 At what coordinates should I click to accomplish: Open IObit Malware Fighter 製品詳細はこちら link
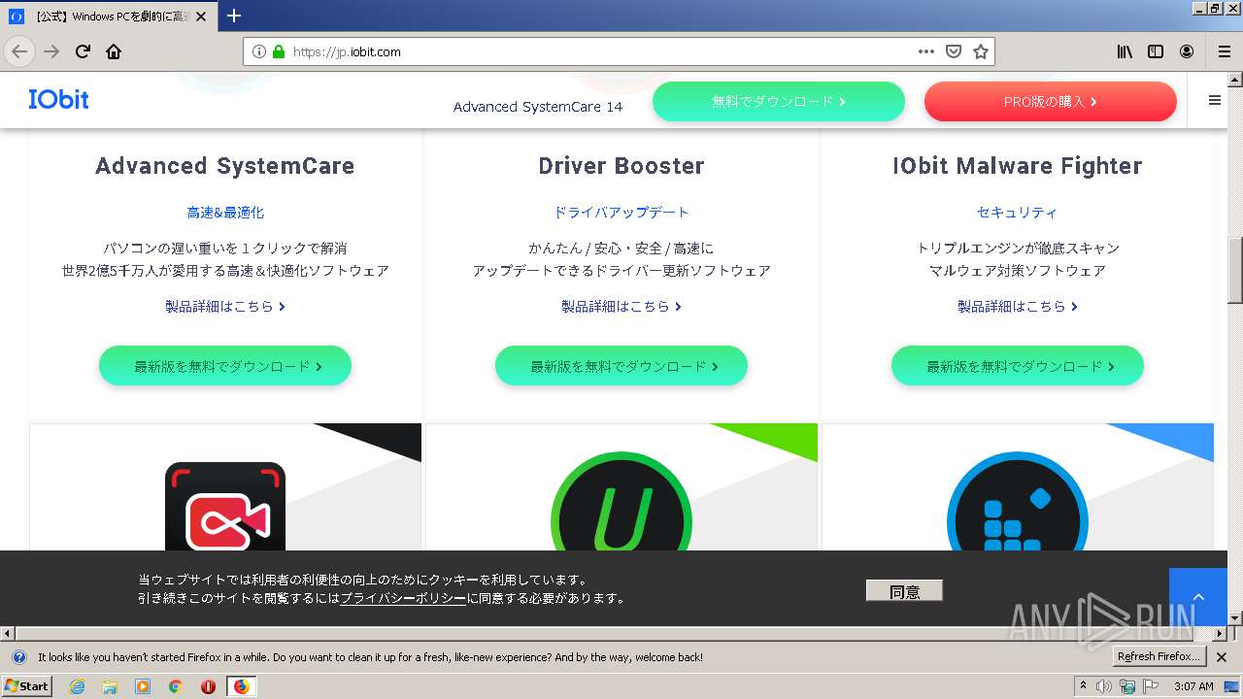pyautogui.click(x=1018, y=306)
